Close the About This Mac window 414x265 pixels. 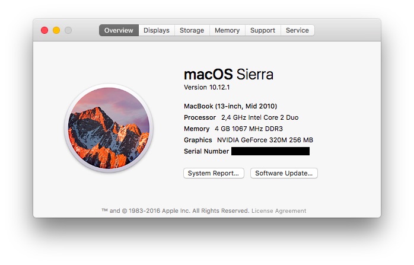[x=44, y=30]
